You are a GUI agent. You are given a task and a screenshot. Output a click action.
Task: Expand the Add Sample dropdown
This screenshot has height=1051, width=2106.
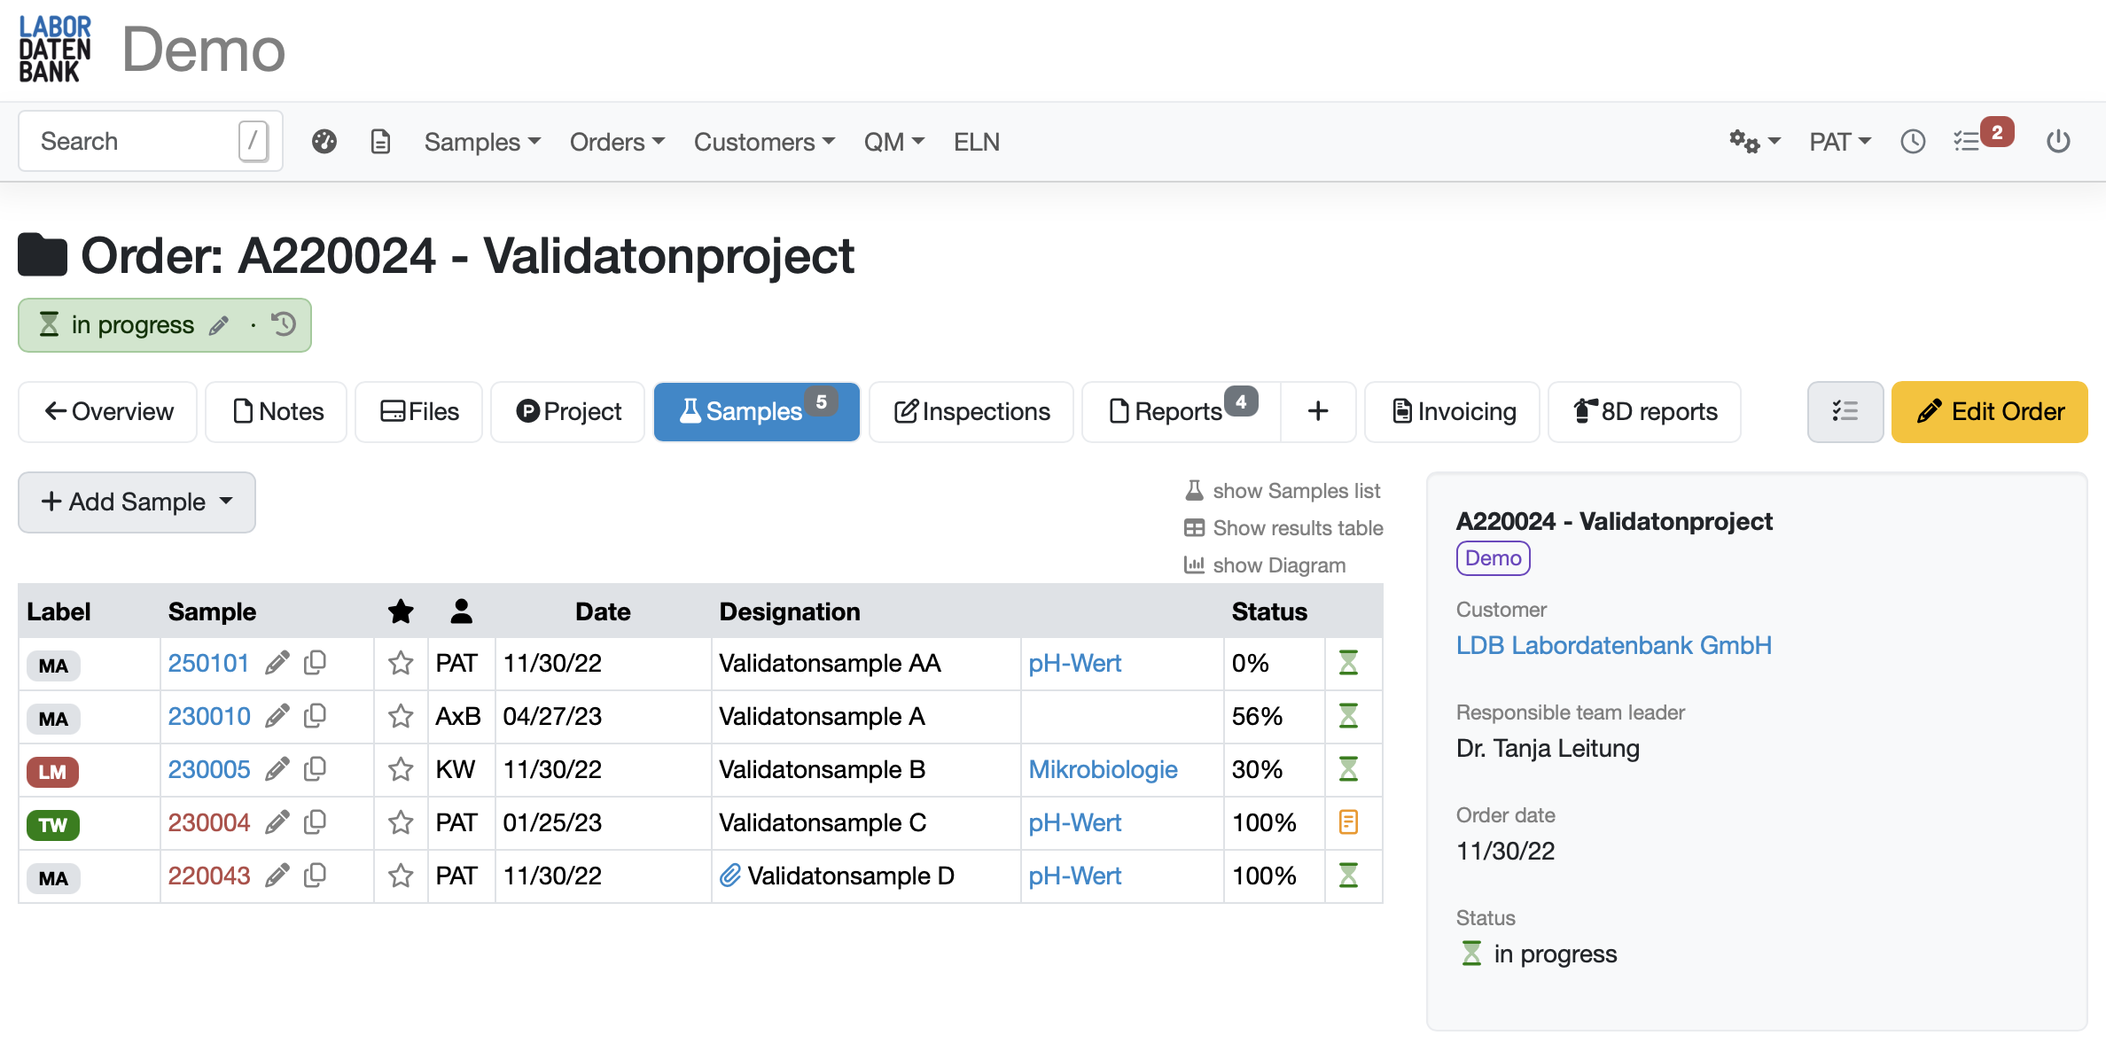click(136, 502)
